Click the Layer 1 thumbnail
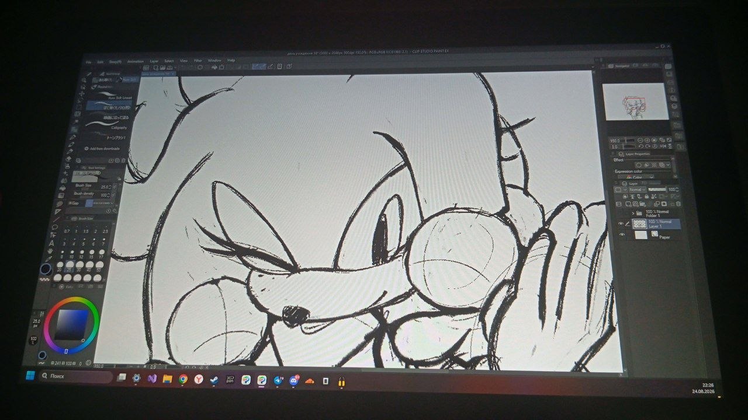This screenshot has height=420, width=748. pyautogui.click(x=639, y=223)
